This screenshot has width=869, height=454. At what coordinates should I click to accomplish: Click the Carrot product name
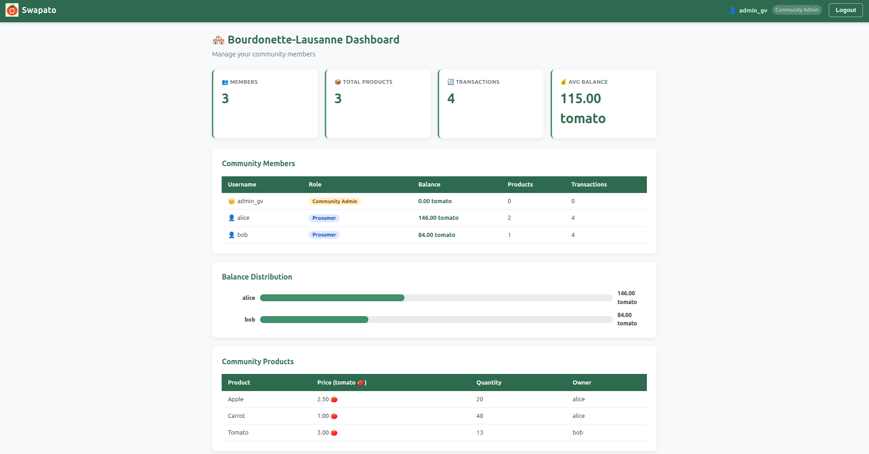pos(236,416)
